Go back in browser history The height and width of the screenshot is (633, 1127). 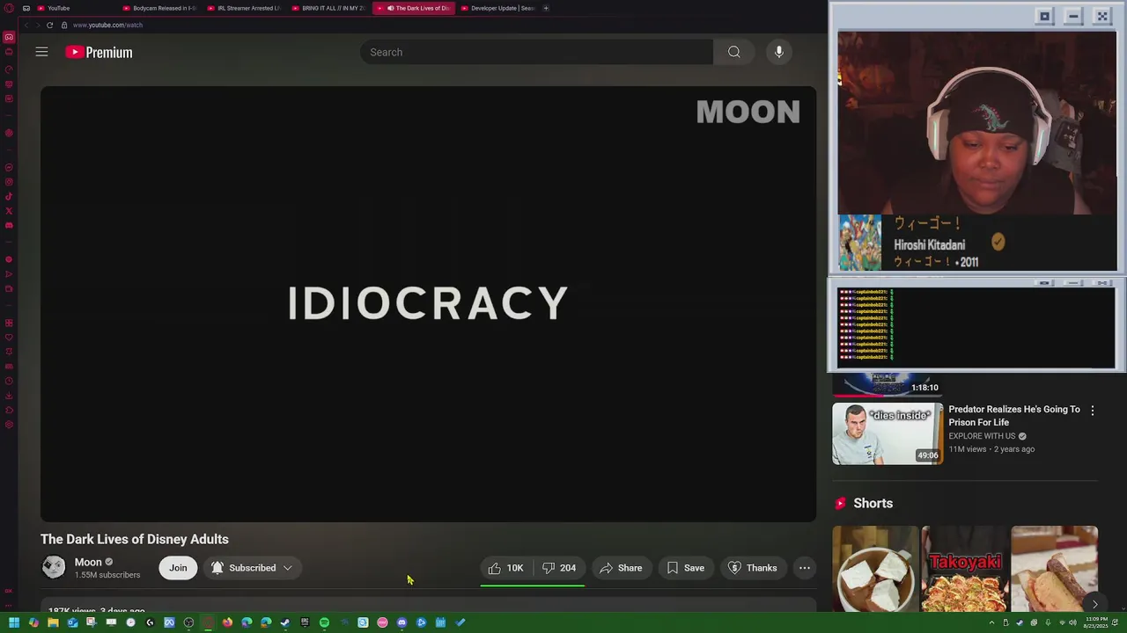(x=26, y=25)
